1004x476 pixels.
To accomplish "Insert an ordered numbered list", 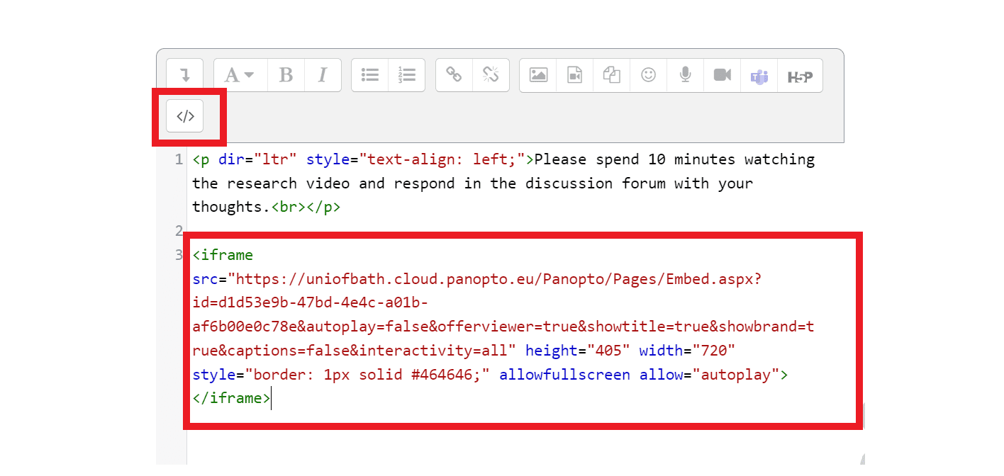I will click(407, 75).
